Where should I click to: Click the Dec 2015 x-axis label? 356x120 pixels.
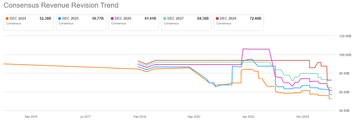point(31,116)
